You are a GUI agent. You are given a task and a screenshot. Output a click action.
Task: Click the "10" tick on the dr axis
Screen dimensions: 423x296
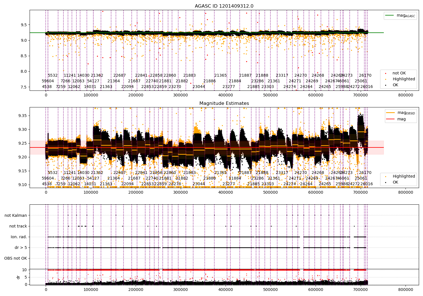tap(25, 270)
